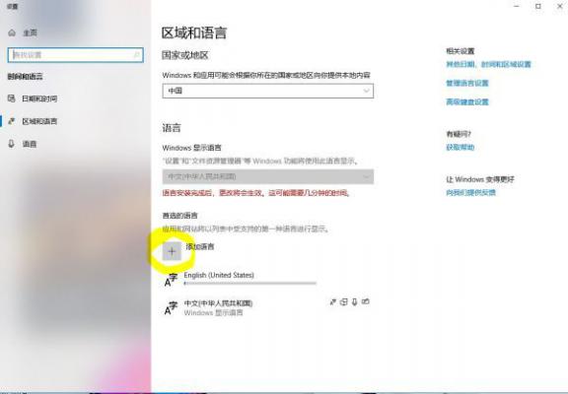Click the chevron on the 中国 combo box
Viewport: 568px width, 394px height.
[366, 91]
